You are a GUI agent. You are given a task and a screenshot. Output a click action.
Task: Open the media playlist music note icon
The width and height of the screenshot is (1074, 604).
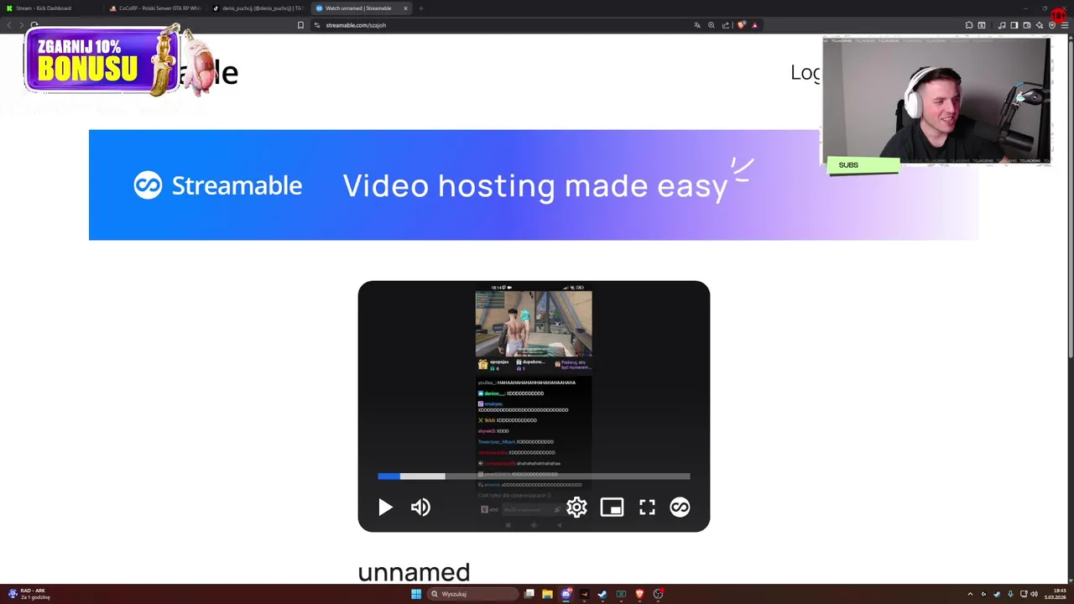click(1002, 25)
